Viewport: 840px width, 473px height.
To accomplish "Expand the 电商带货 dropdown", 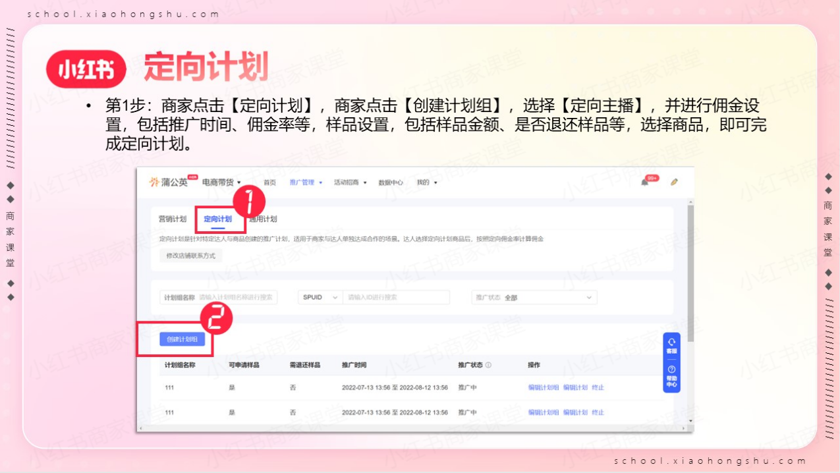I will click(x=221, y=182).
